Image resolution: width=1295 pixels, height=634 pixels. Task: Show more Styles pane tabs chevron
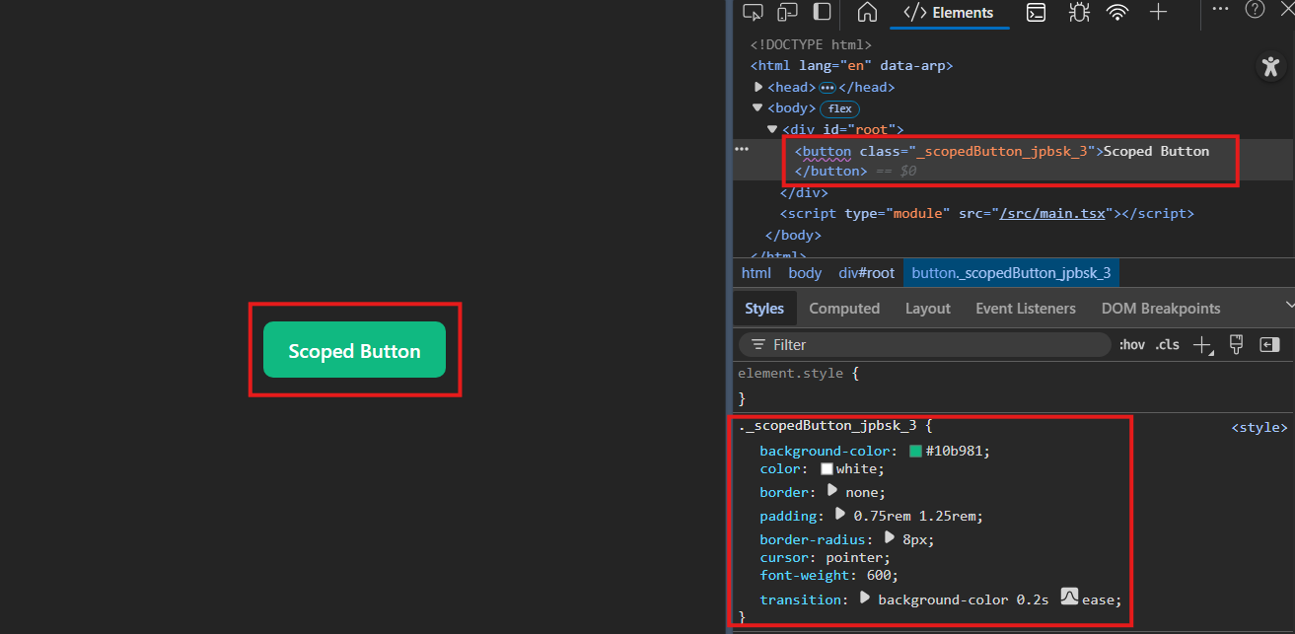click(x=1289, y=306)
